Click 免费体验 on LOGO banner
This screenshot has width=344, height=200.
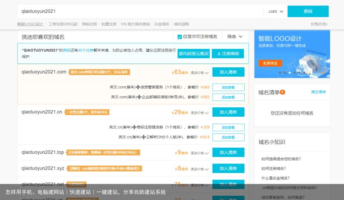(x=270, y=64)
